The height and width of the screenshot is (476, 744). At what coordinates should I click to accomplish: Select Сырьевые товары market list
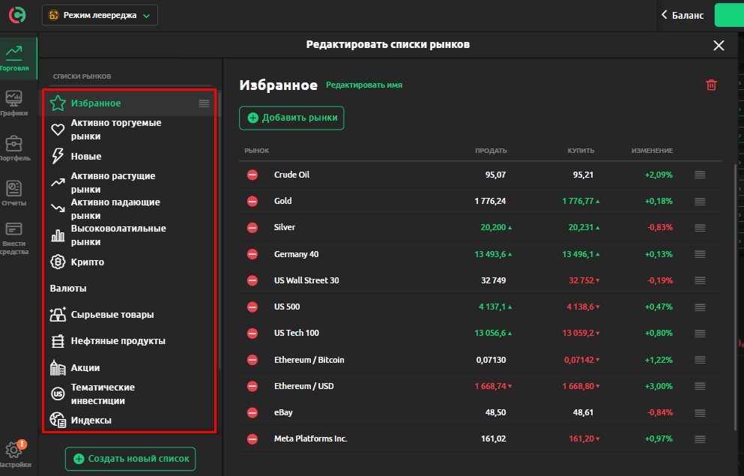pos(112,315)
